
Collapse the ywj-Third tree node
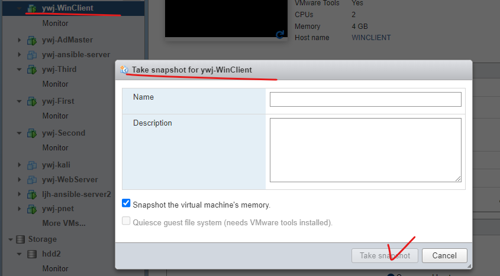19,70
